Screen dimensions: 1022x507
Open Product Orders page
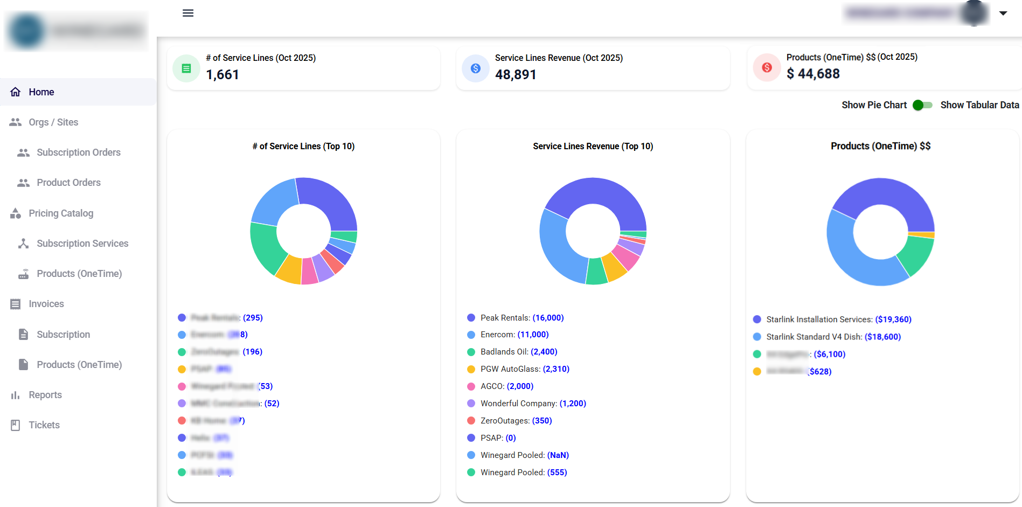[x=68, y=183]
